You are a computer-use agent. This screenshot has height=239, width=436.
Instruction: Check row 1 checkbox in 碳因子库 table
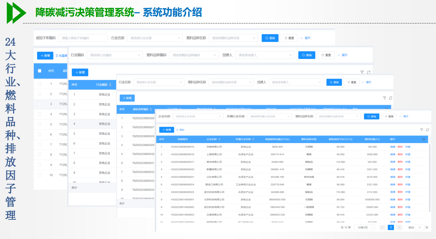39,83
